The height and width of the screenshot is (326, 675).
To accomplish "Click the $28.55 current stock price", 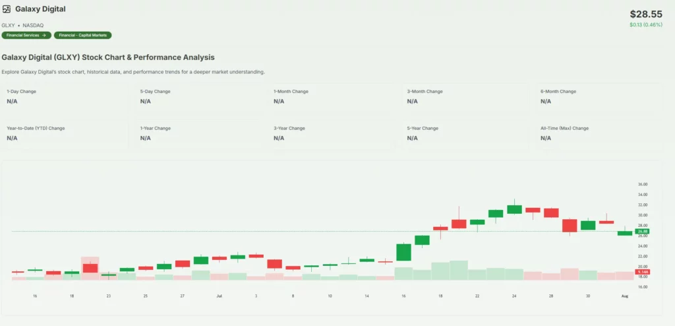I will pyautogui.click(x=645, y=14).
